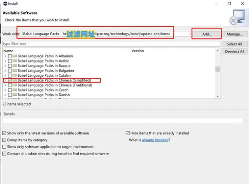Click the Arabic pack category icon
Image resolution: width=249 pixels, height=184 pixels.
pos(15,61)
